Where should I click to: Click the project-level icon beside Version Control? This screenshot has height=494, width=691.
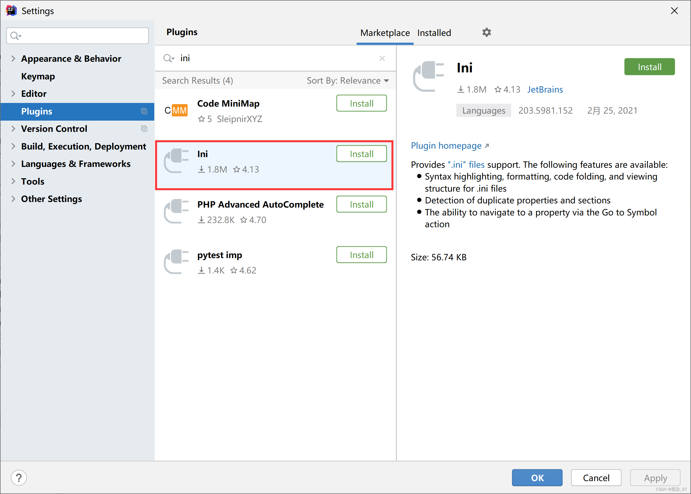144,129
